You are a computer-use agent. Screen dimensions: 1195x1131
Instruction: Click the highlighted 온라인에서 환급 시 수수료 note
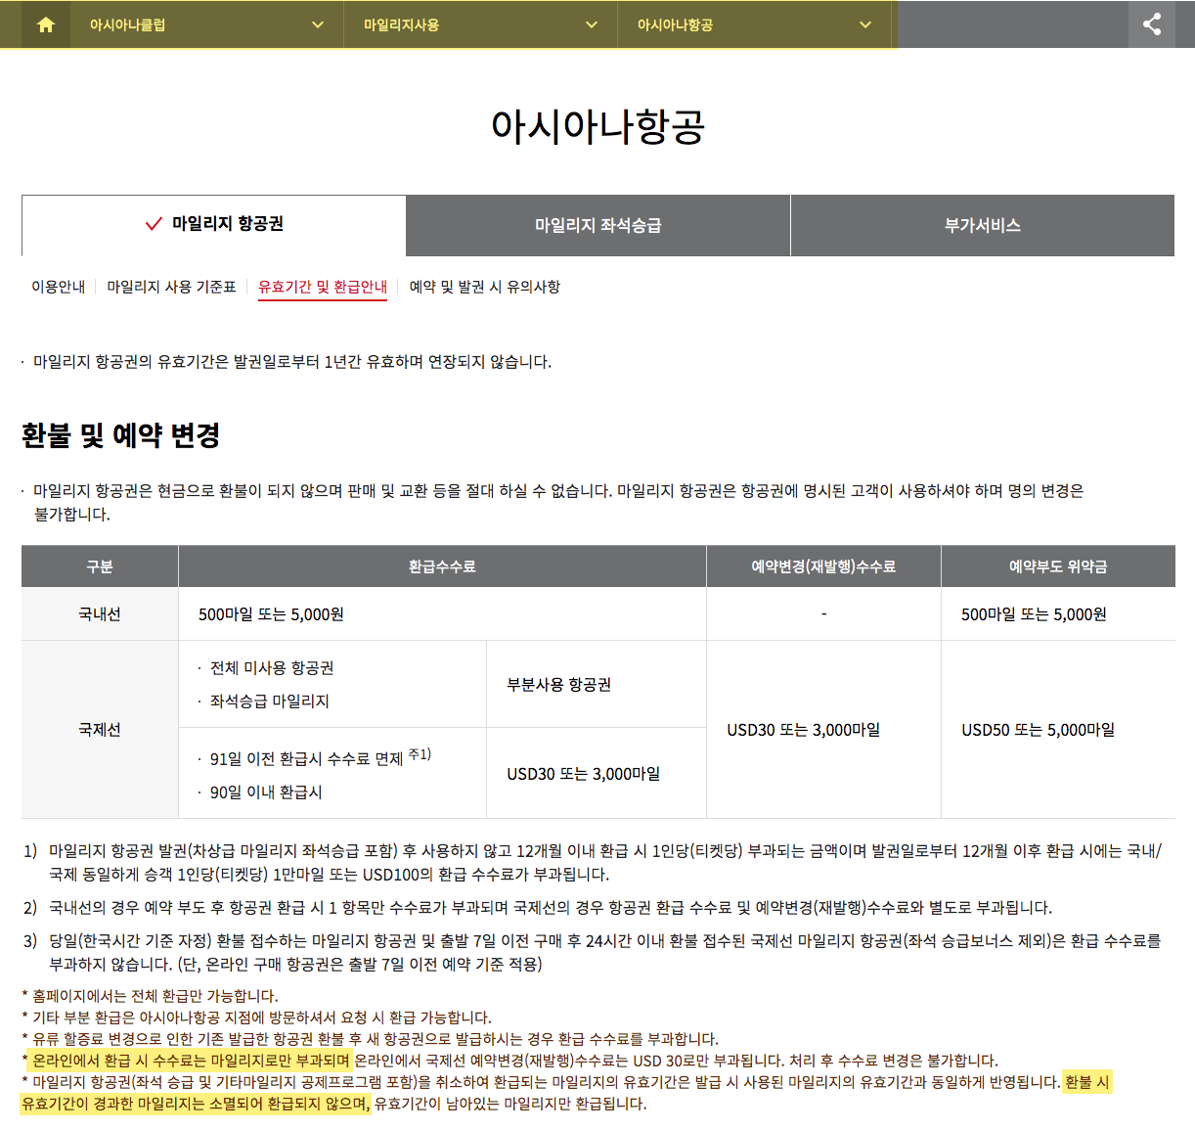click(x=191, y=1061)
